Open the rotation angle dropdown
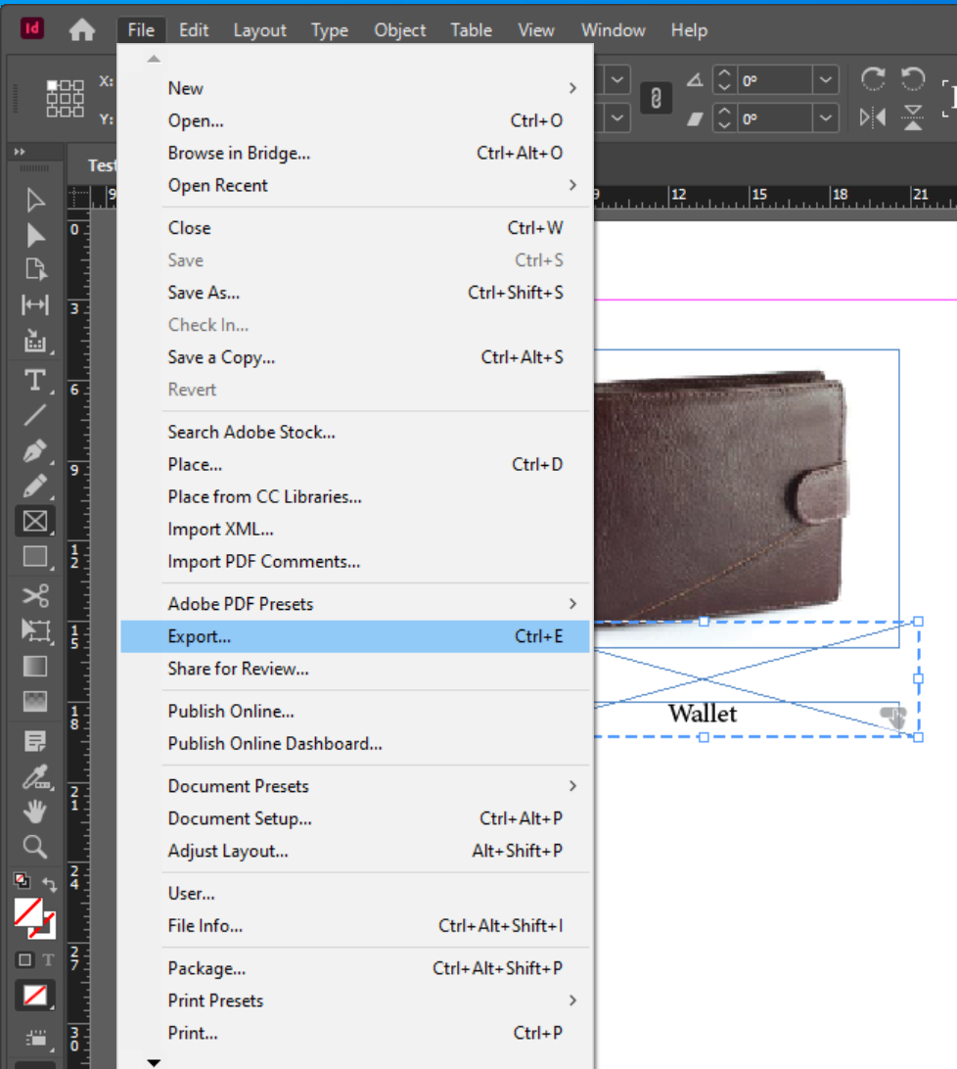This screenshot has height=1069, width=957. click(x=826, y=80)
